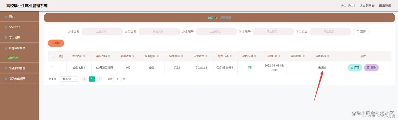Viewport: 398px width, 120px height.
Task: Click 退出登录 in the top bar
Action: click(x=385, y=6)
